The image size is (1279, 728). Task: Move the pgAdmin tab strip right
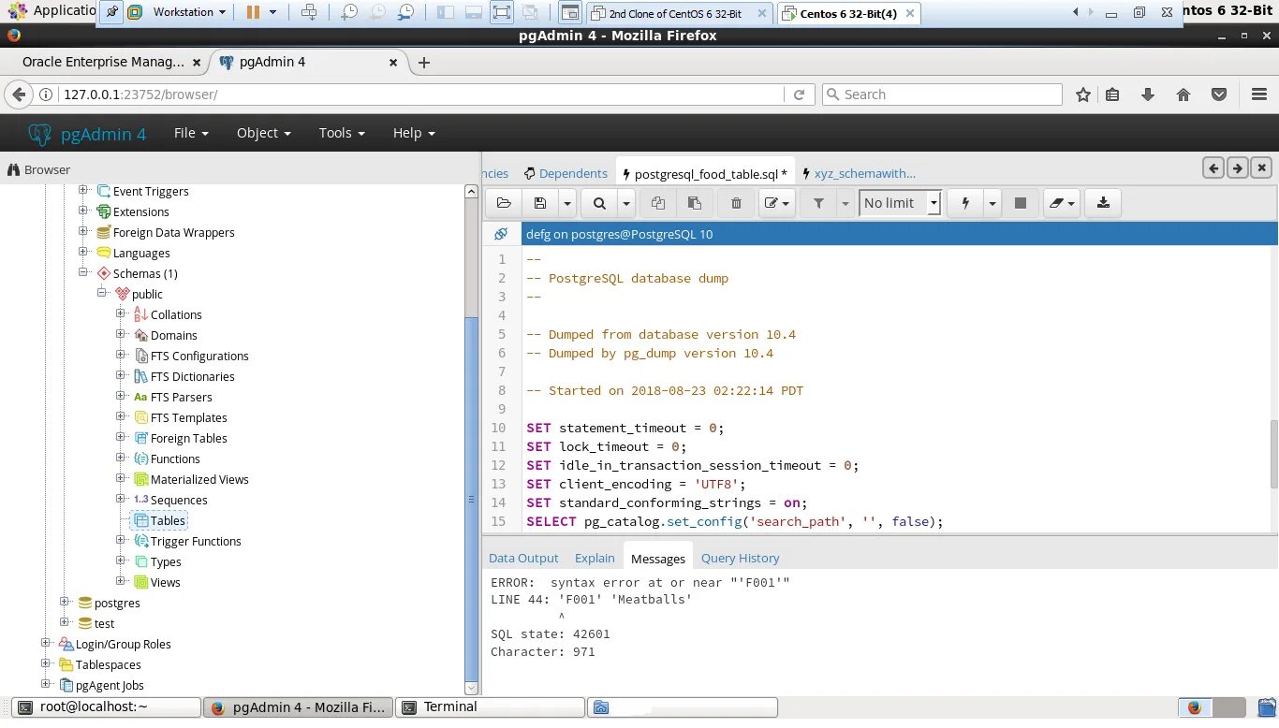click(x=1238, y=168)
